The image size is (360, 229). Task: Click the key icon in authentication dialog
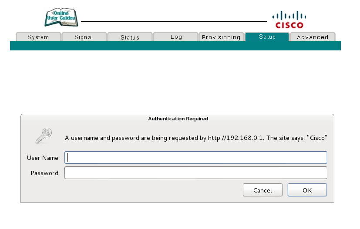pos(44,136)
